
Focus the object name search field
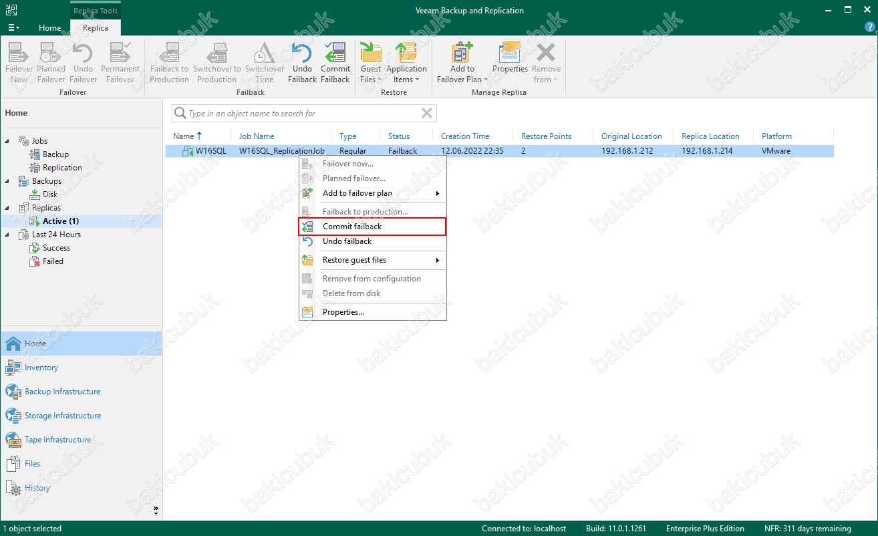(x=304, y=114)
